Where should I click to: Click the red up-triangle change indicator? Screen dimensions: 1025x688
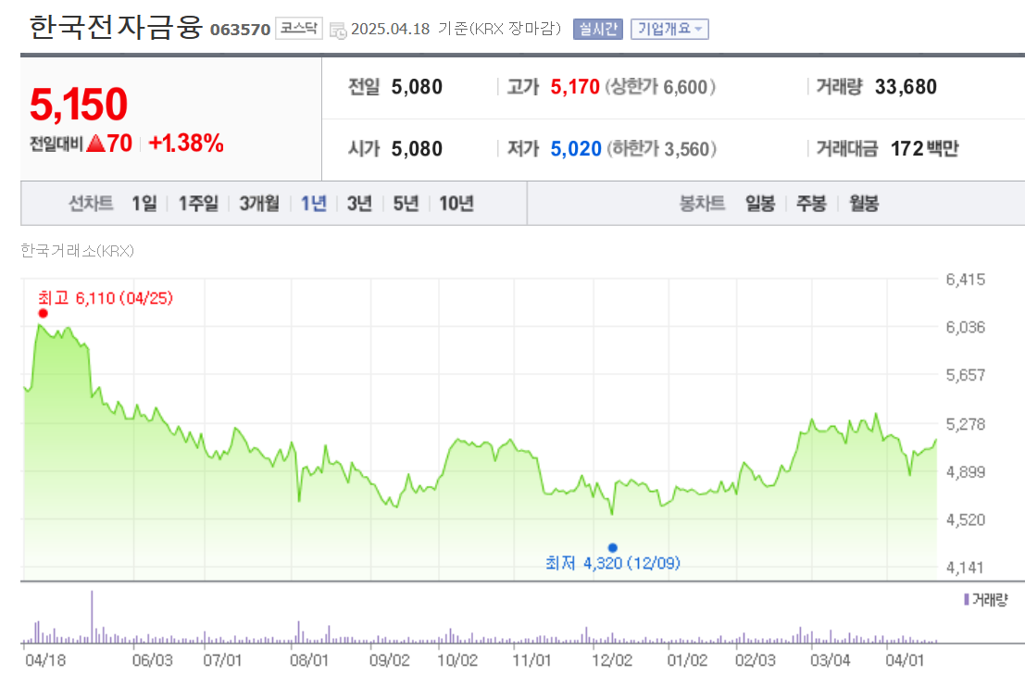click(x=95, y=143)
